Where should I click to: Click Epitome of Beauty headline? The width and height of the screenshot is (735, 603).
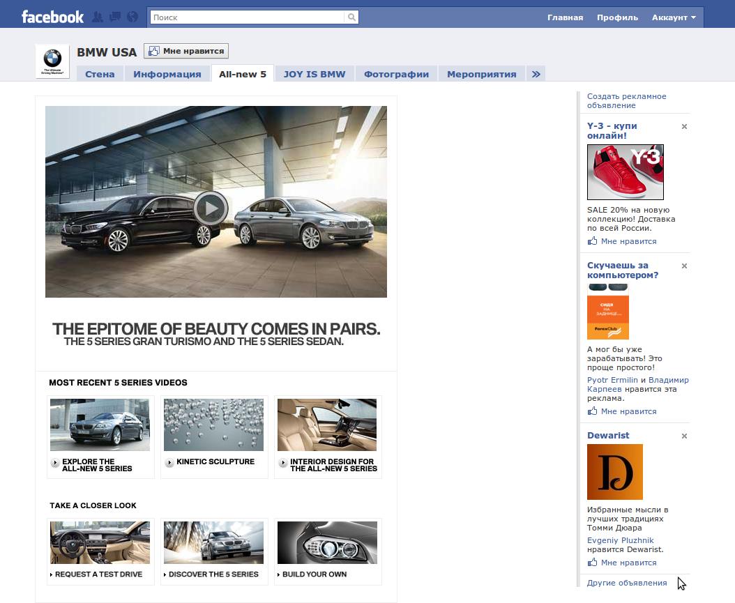[x=216, y=329]
